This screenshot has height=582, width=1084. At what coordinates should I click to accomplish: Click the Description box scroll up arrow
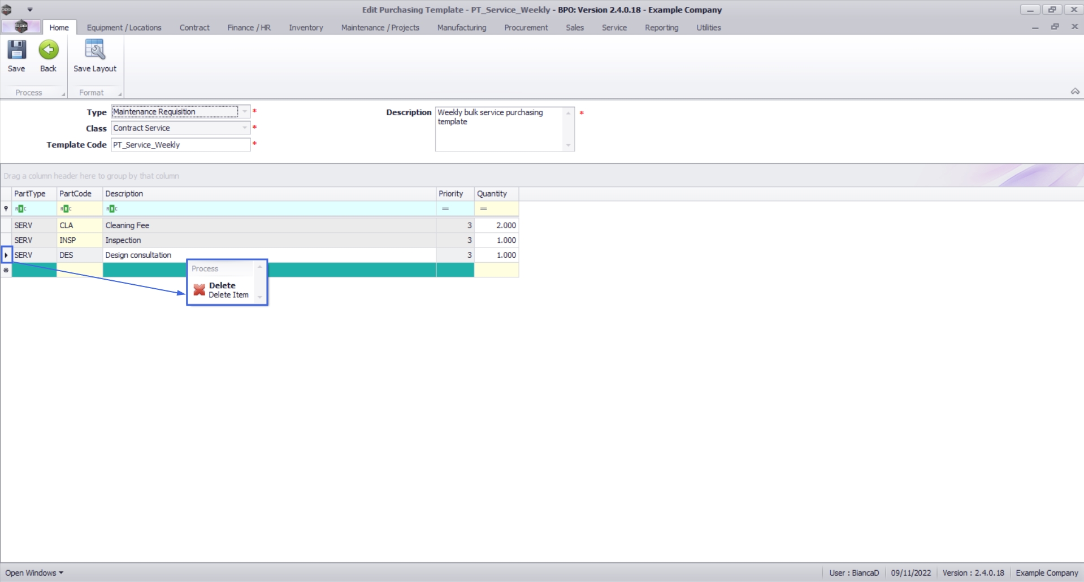(x=568, y=113)
